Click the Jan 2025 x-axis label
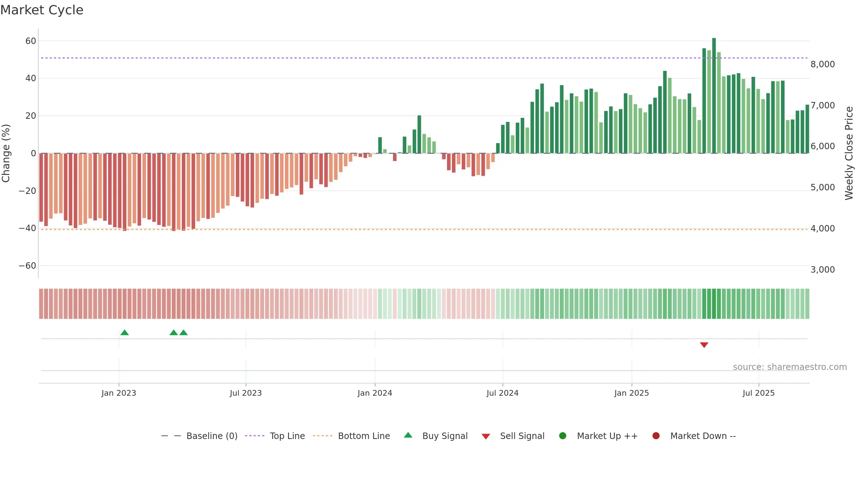The width and height of the screenshot is (859, 483). tap(632, 393)
